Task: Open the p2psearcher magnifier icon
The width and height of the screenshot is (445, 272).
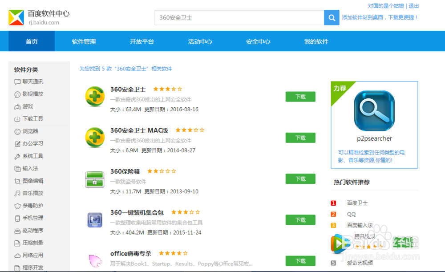Action: click(374, 111)
